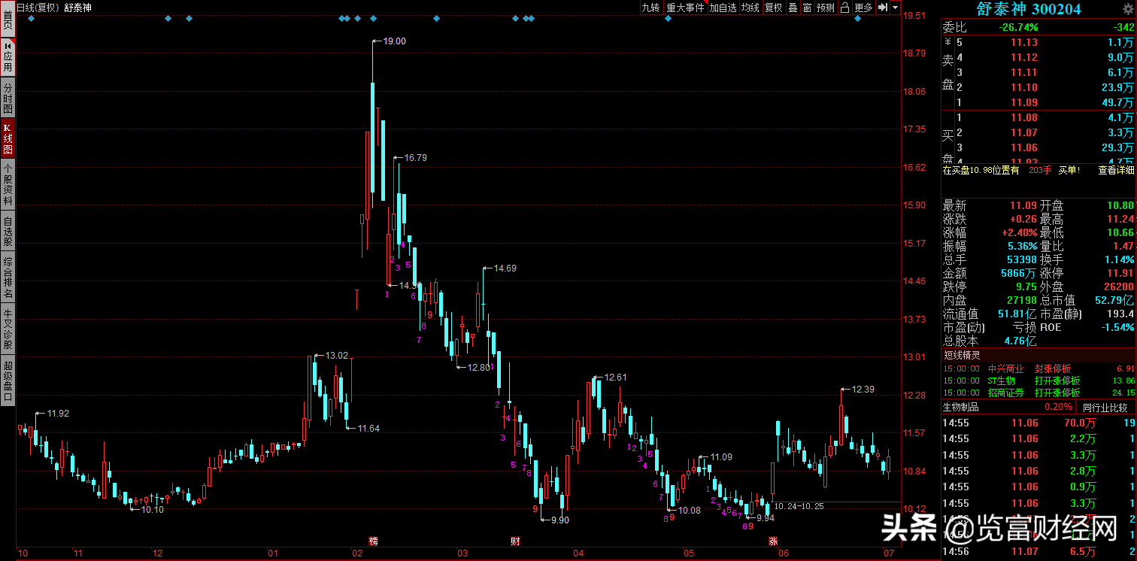Image resolution: width=1137 pixels, height=561 pixels.
Task: Select the K线图 tab
Action: point(8,138)
